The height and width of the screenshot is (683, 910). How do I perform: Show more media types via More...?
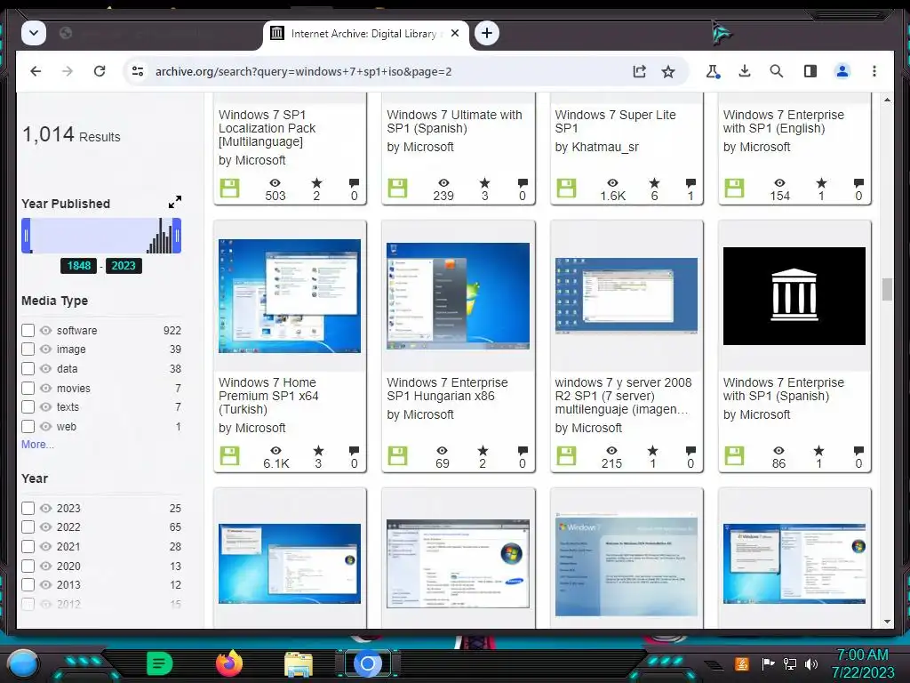coord(37,445)
